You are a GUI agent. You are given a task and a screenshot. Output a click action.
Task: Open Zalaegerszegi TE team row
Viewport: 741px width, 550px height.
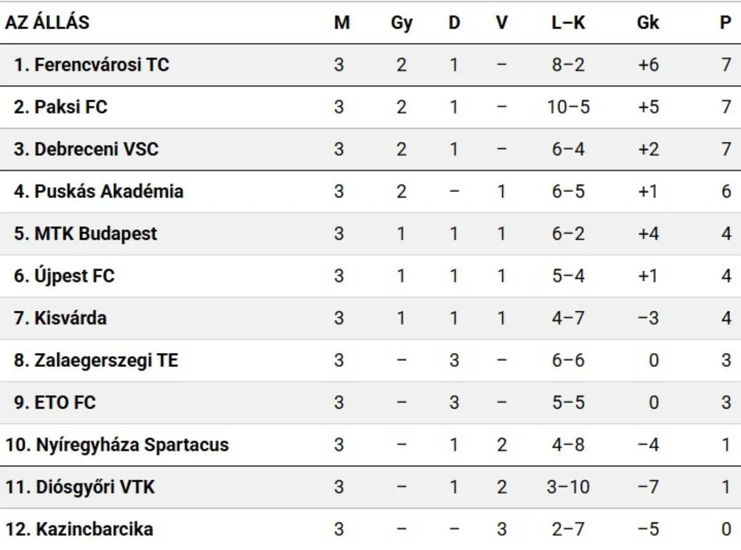pyautogui.click(x=371, y=360)
